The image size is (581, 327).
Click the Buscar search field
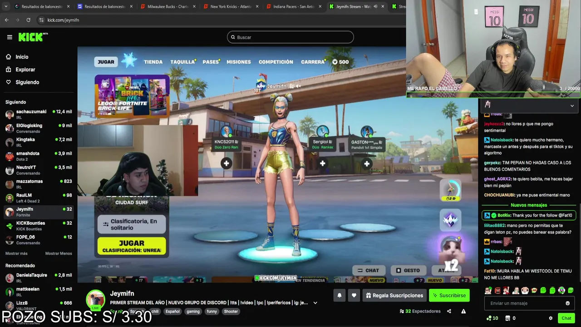[x=290, y=37]
